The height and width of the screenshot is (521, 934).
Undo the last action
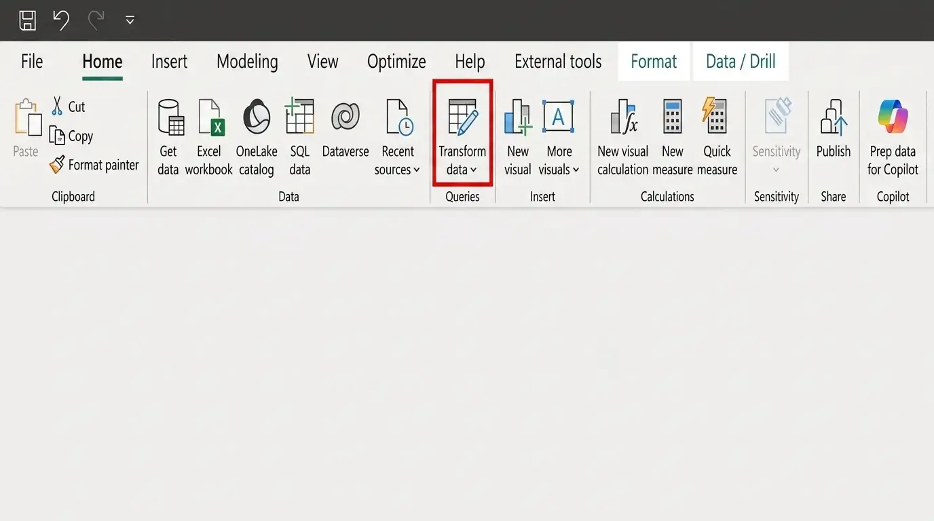[x=61, y=20]
